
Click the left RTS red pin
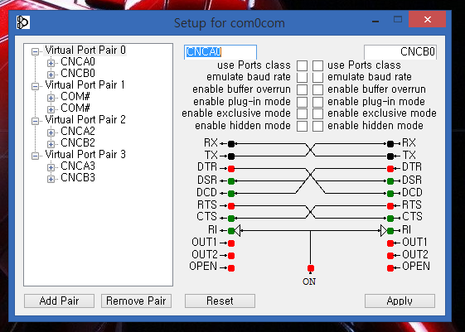coord(231,206)
